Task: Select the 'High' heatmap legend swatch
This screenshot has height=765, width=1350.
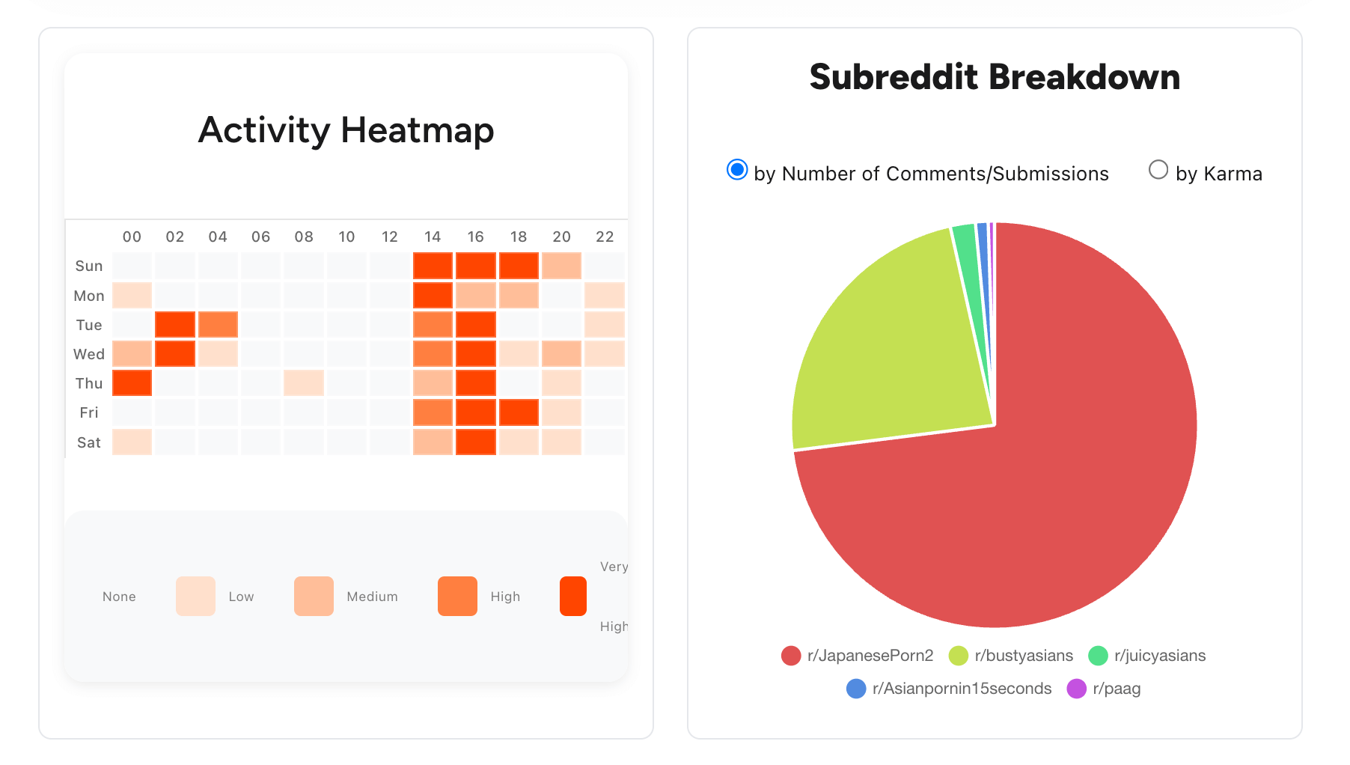Action: [457, 596]
